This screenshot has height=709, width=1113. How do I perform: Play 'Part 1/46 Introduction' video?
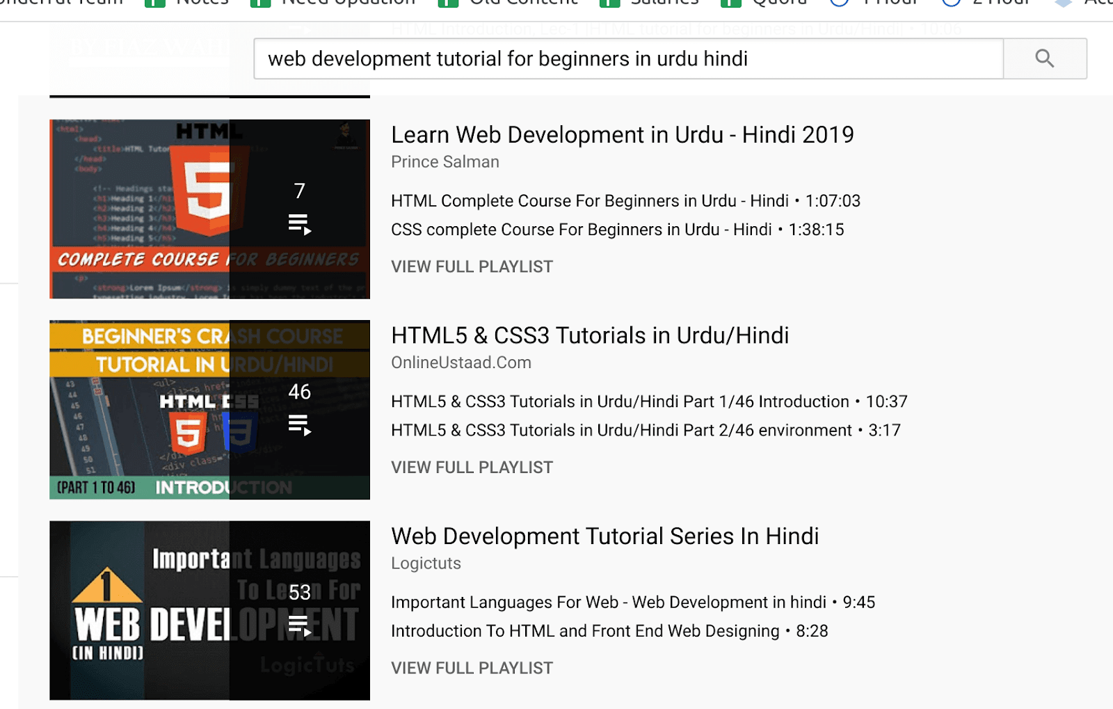649,401
